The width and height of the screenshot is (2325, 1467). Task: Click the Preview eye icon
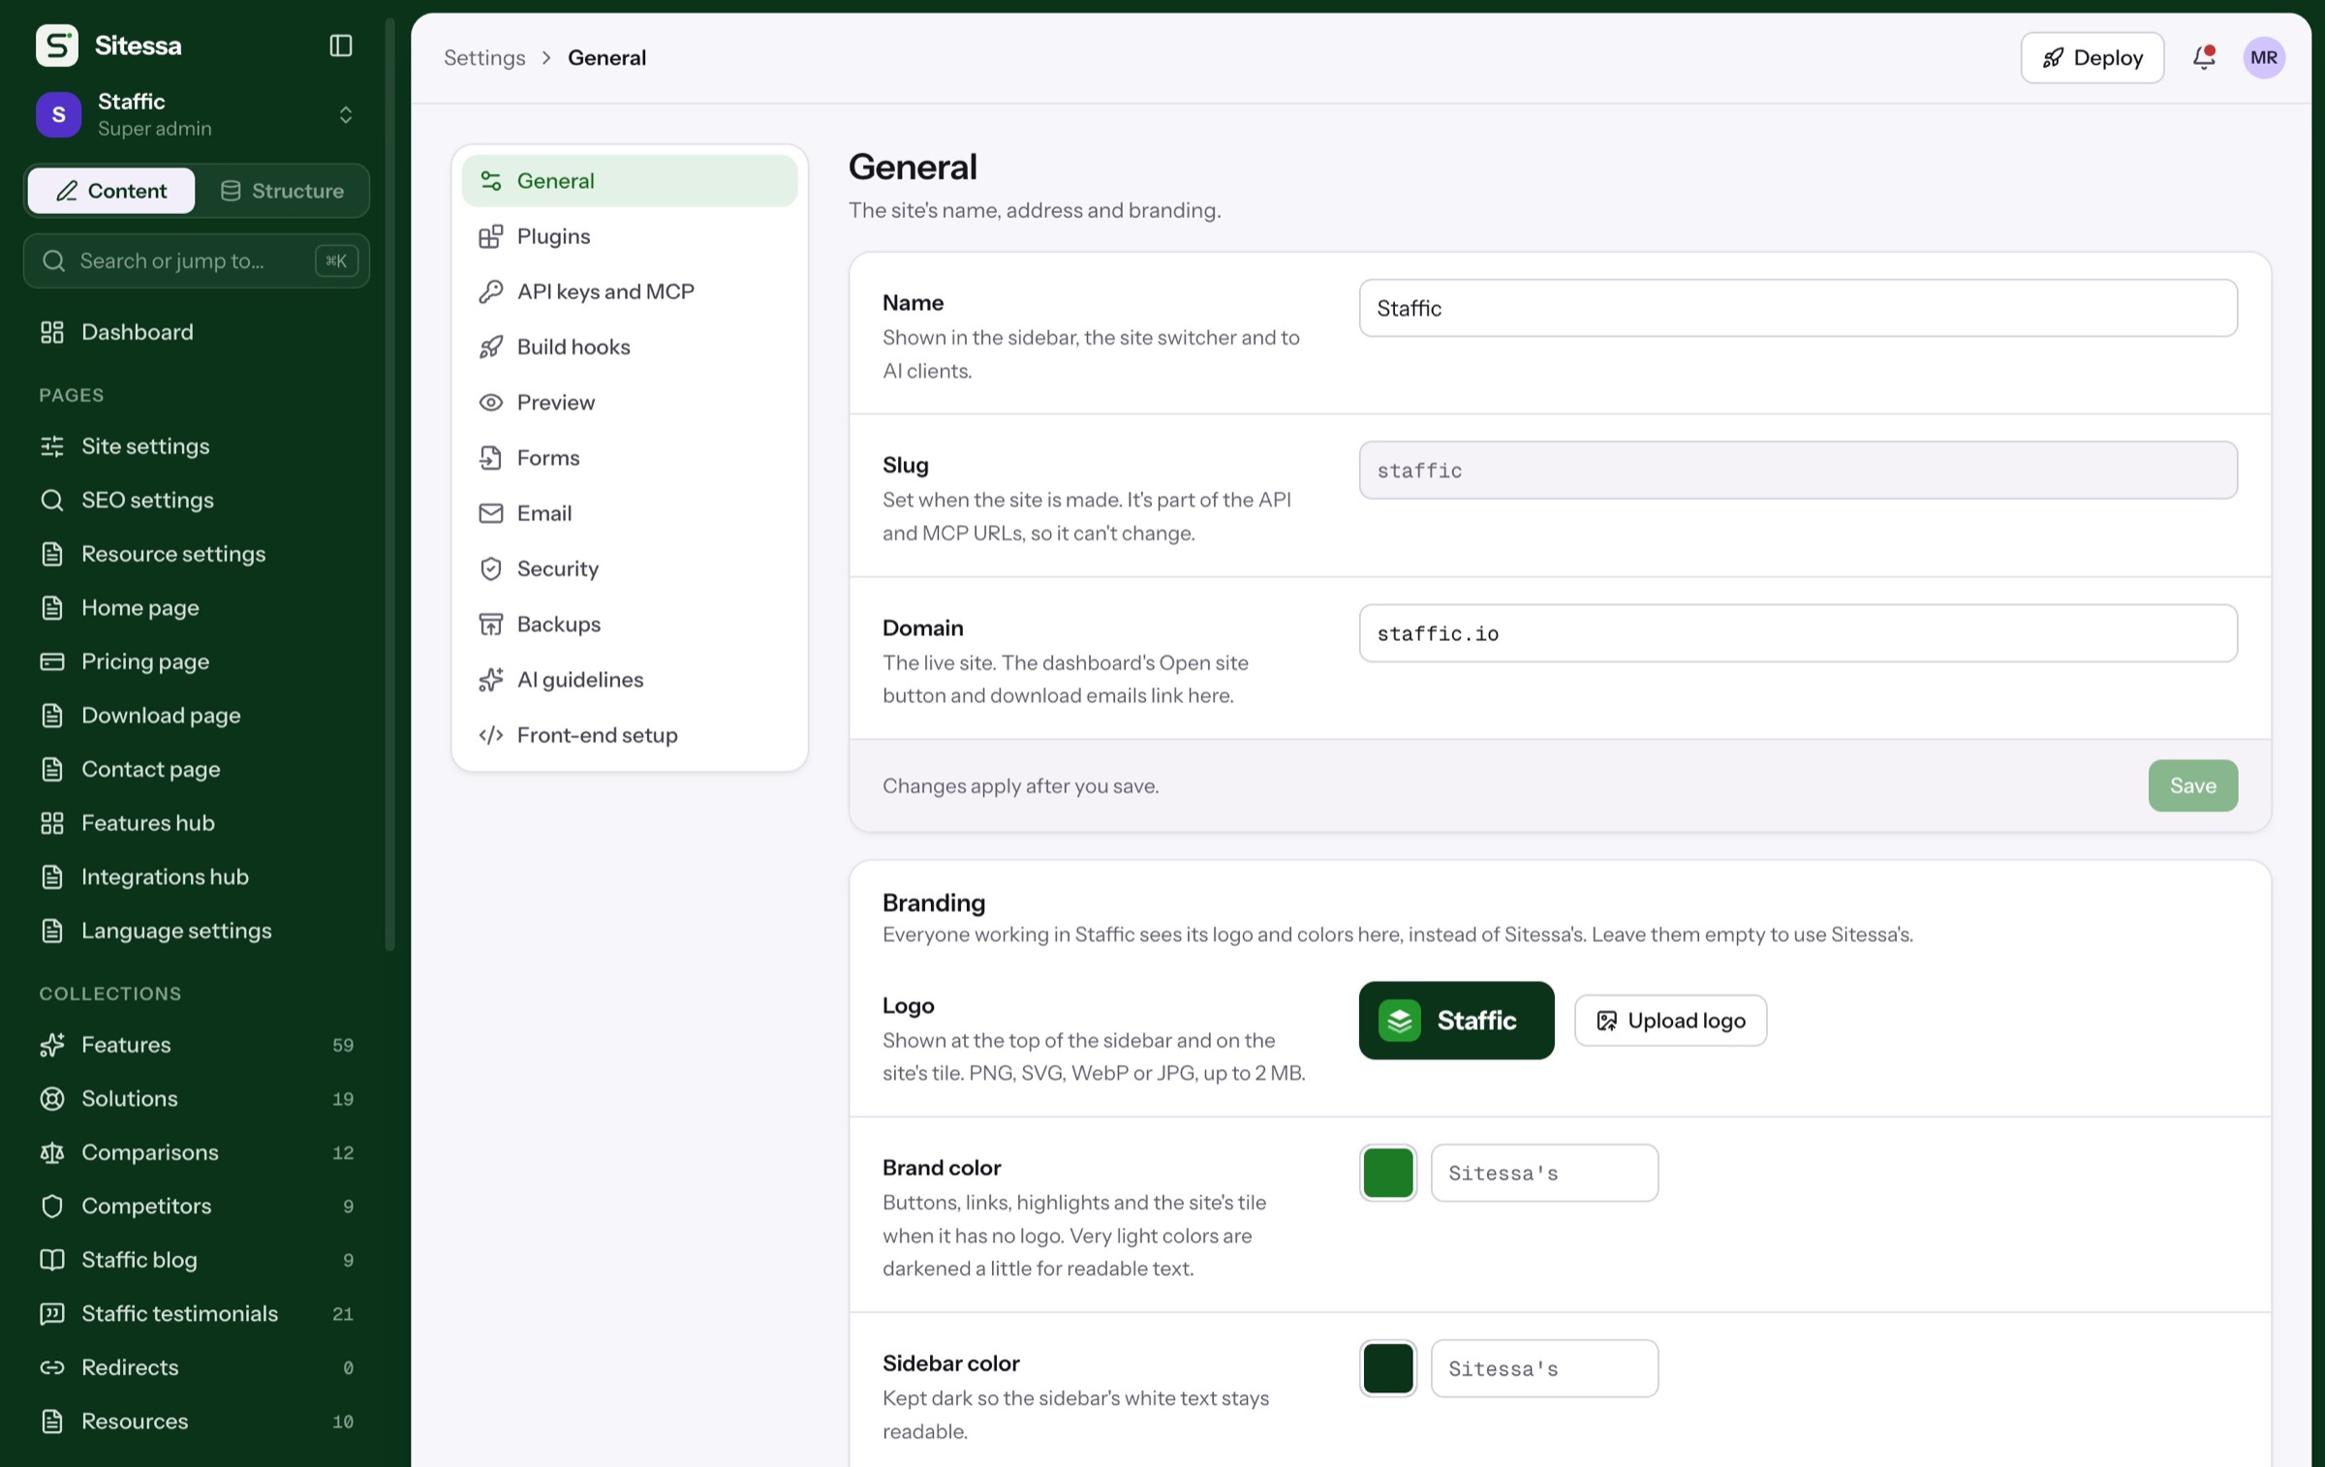point(491,402)
